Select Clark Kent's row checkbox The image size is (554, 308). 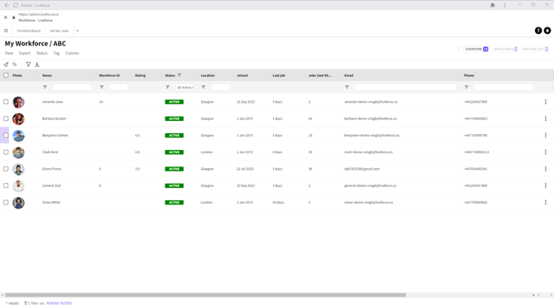coord(6,152)
